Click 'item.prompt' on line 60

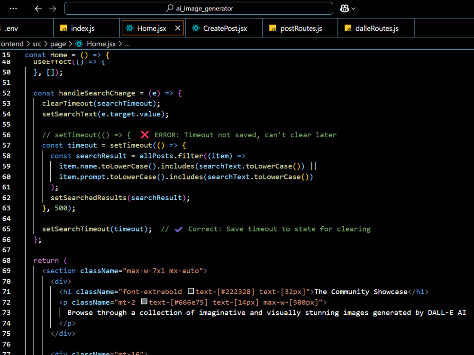[x=82, y=177]
